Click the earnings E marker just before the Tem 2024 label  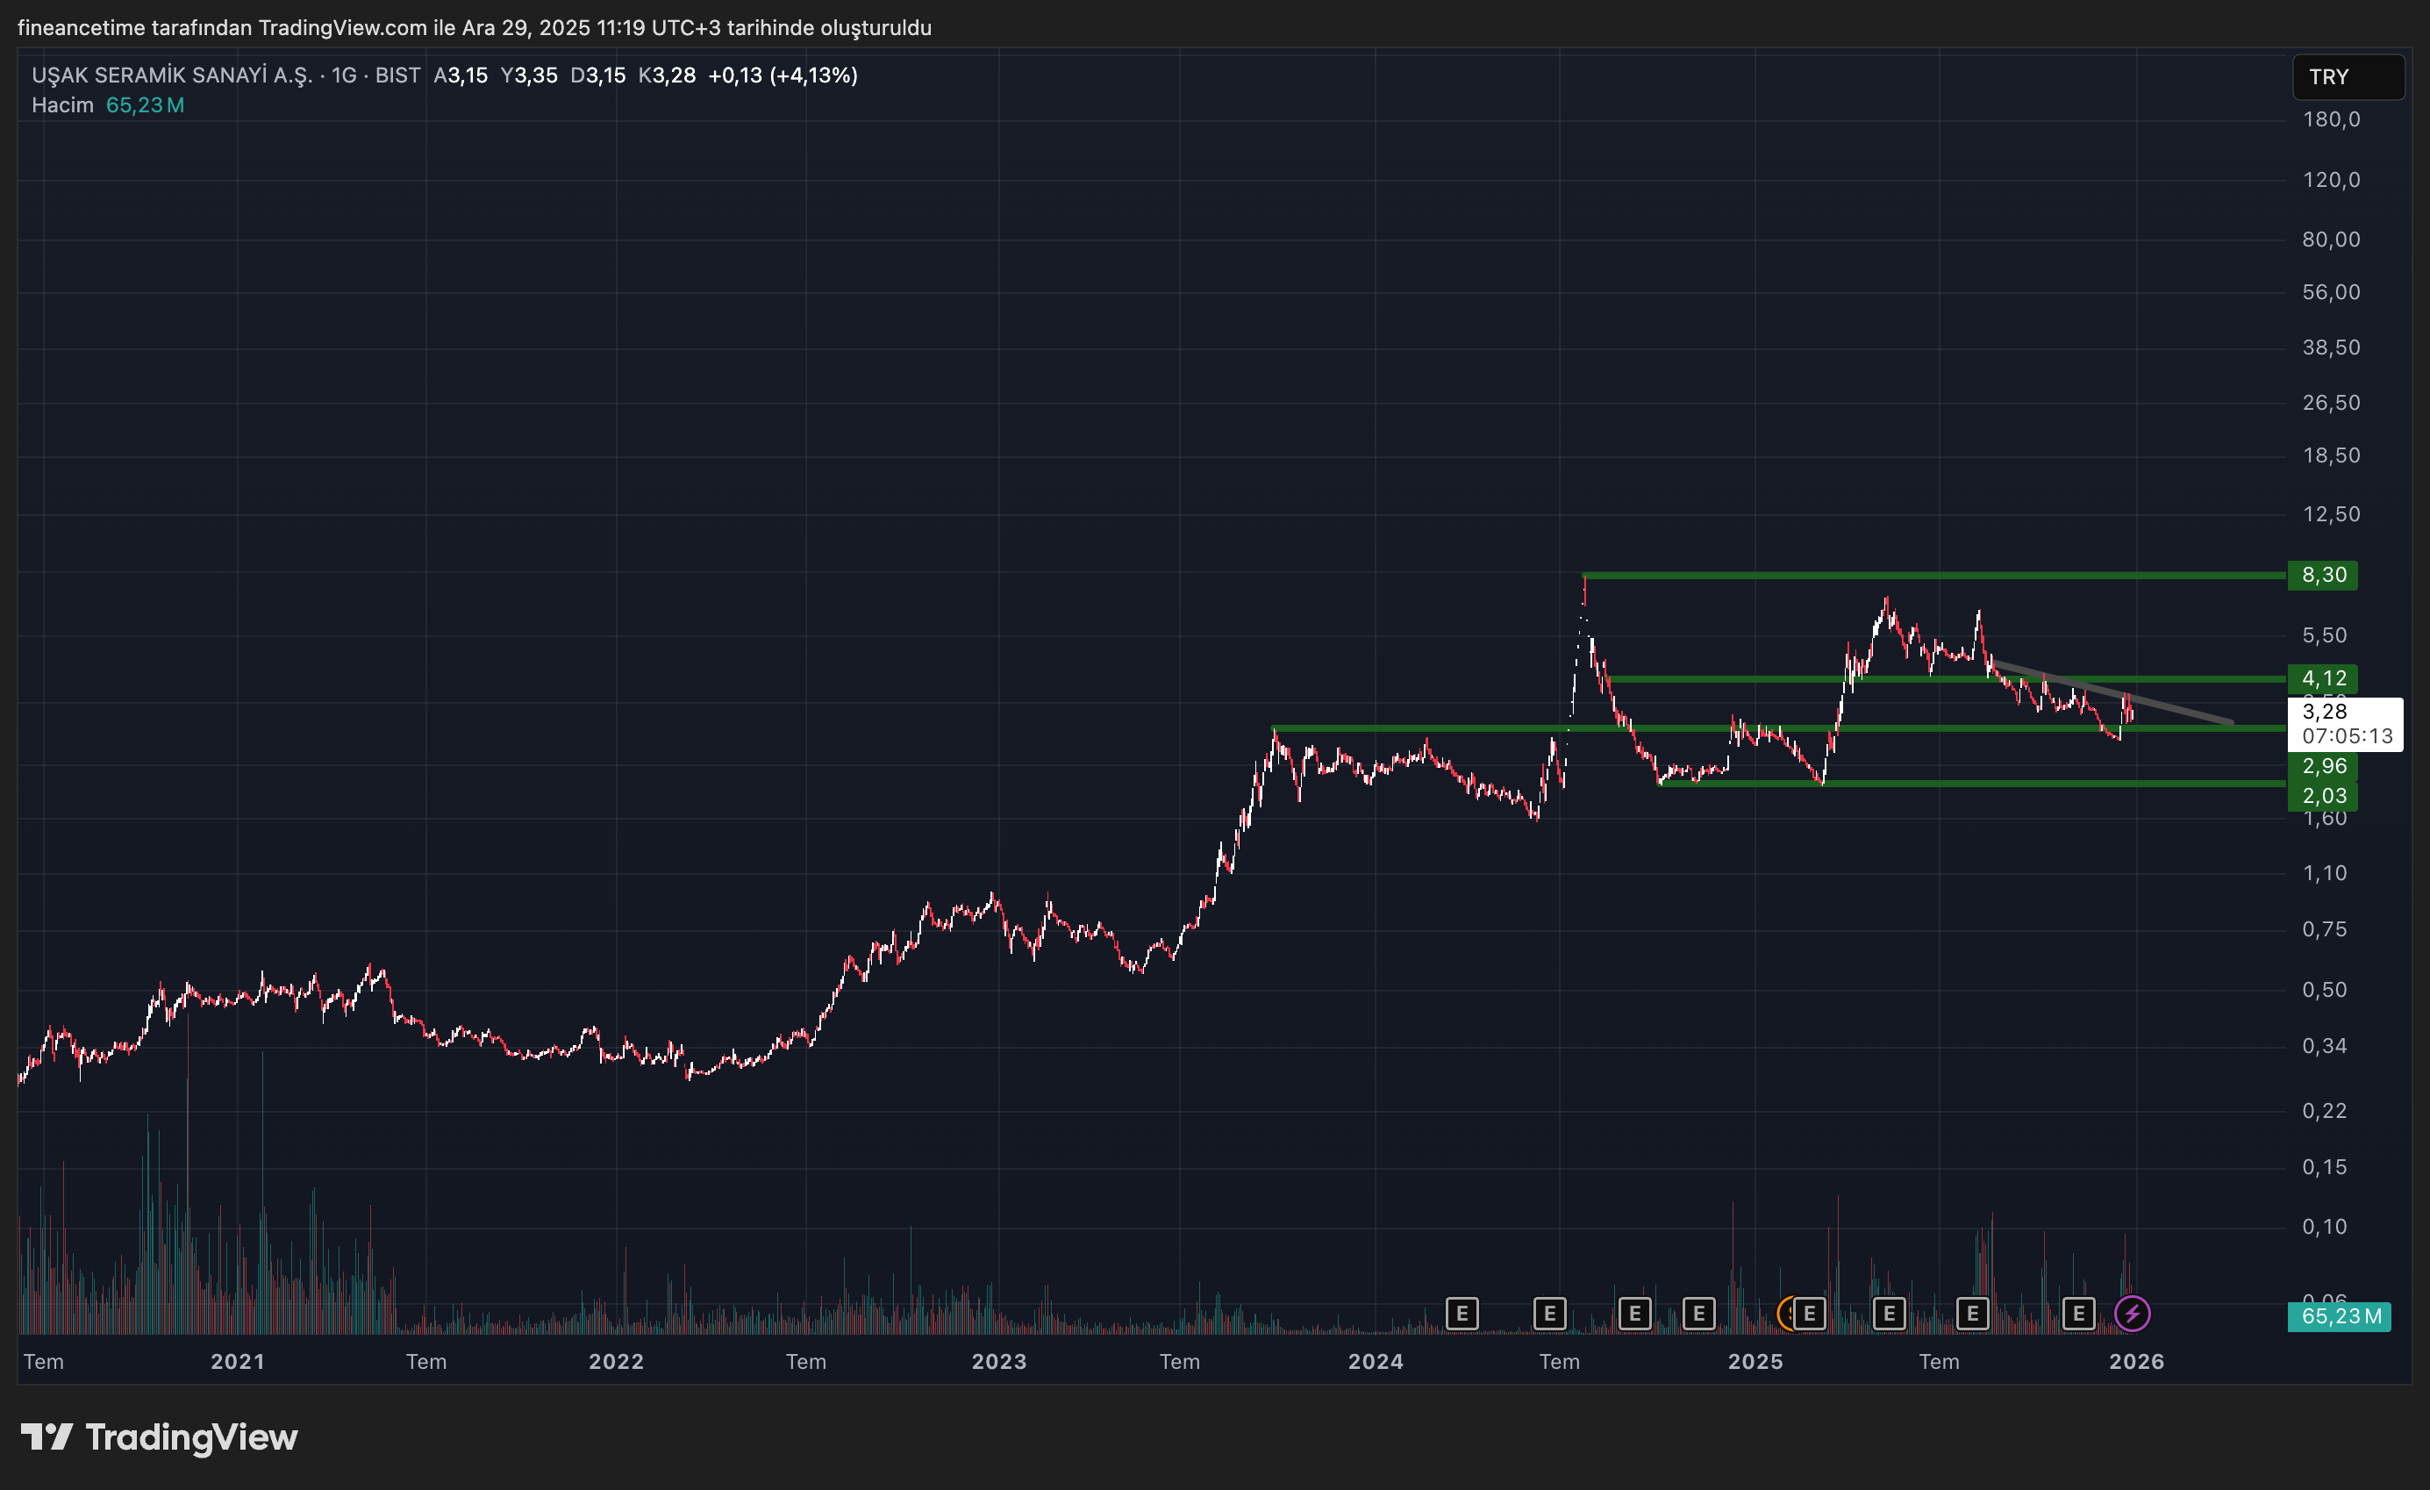(1549, 1314)
